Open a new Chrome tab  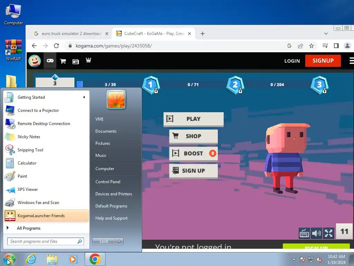coord(203,34)
